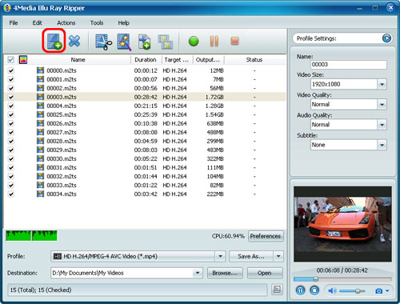The width and height of the screenshot is (400, 304).
Task: Open the Subtitle dropdown
Action: [x=382, y=145]
